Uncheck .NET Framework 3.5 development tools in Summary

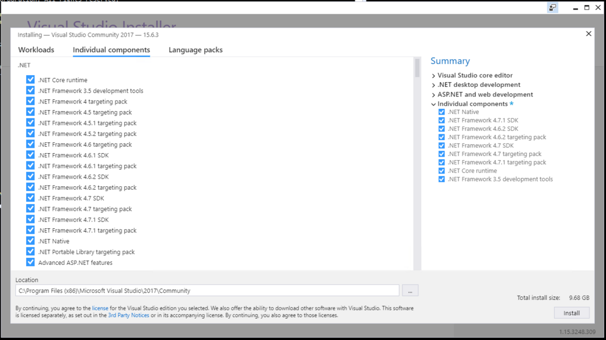(x=441, y=179)
